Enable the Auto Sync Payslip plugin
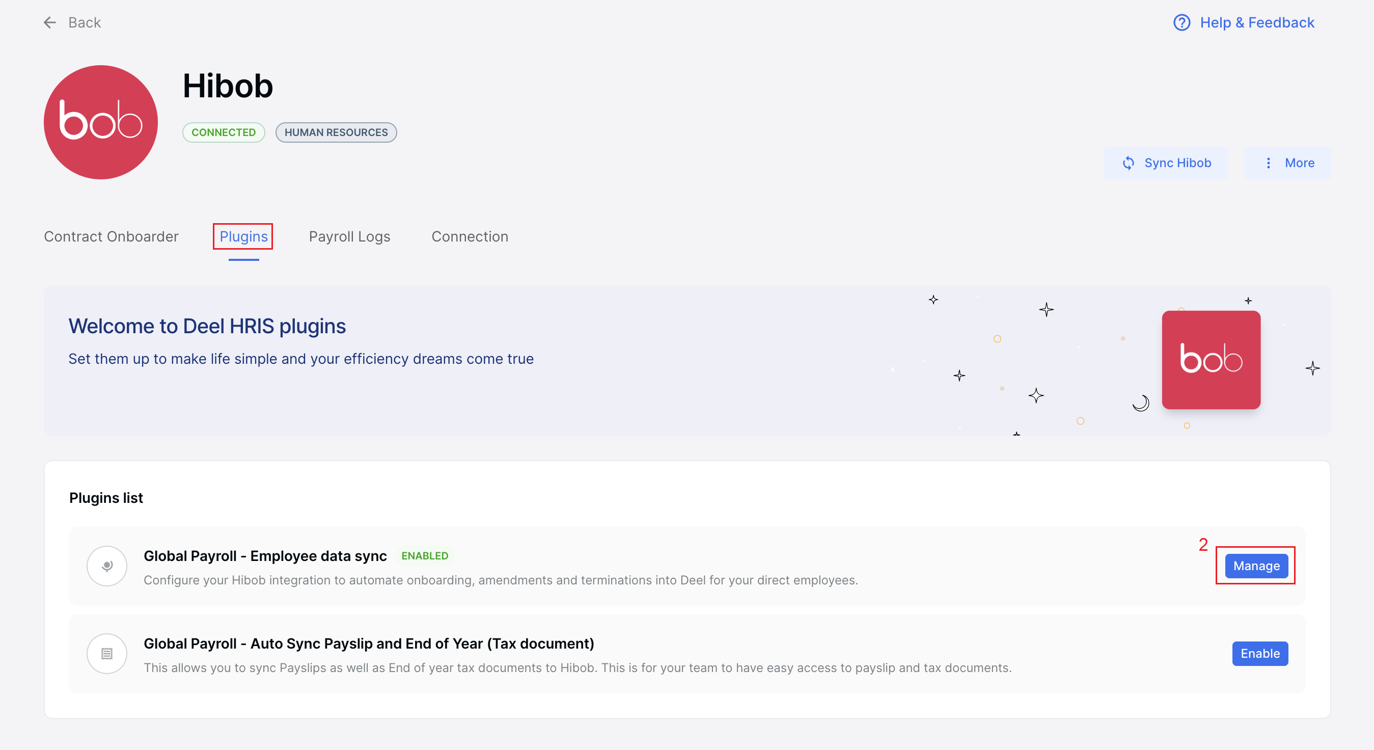The width and height of the screenshot is (1374, 750). 1260,653
